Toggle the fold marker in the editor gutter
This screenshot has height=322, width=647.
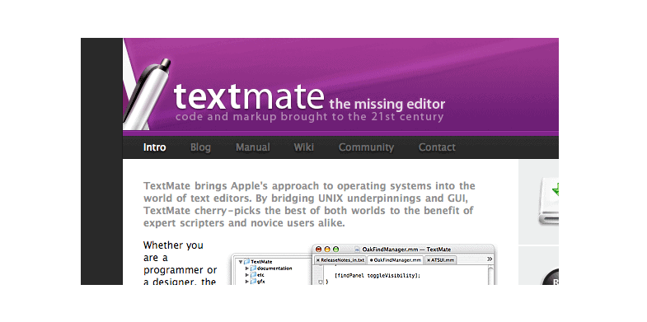point(320,282)
